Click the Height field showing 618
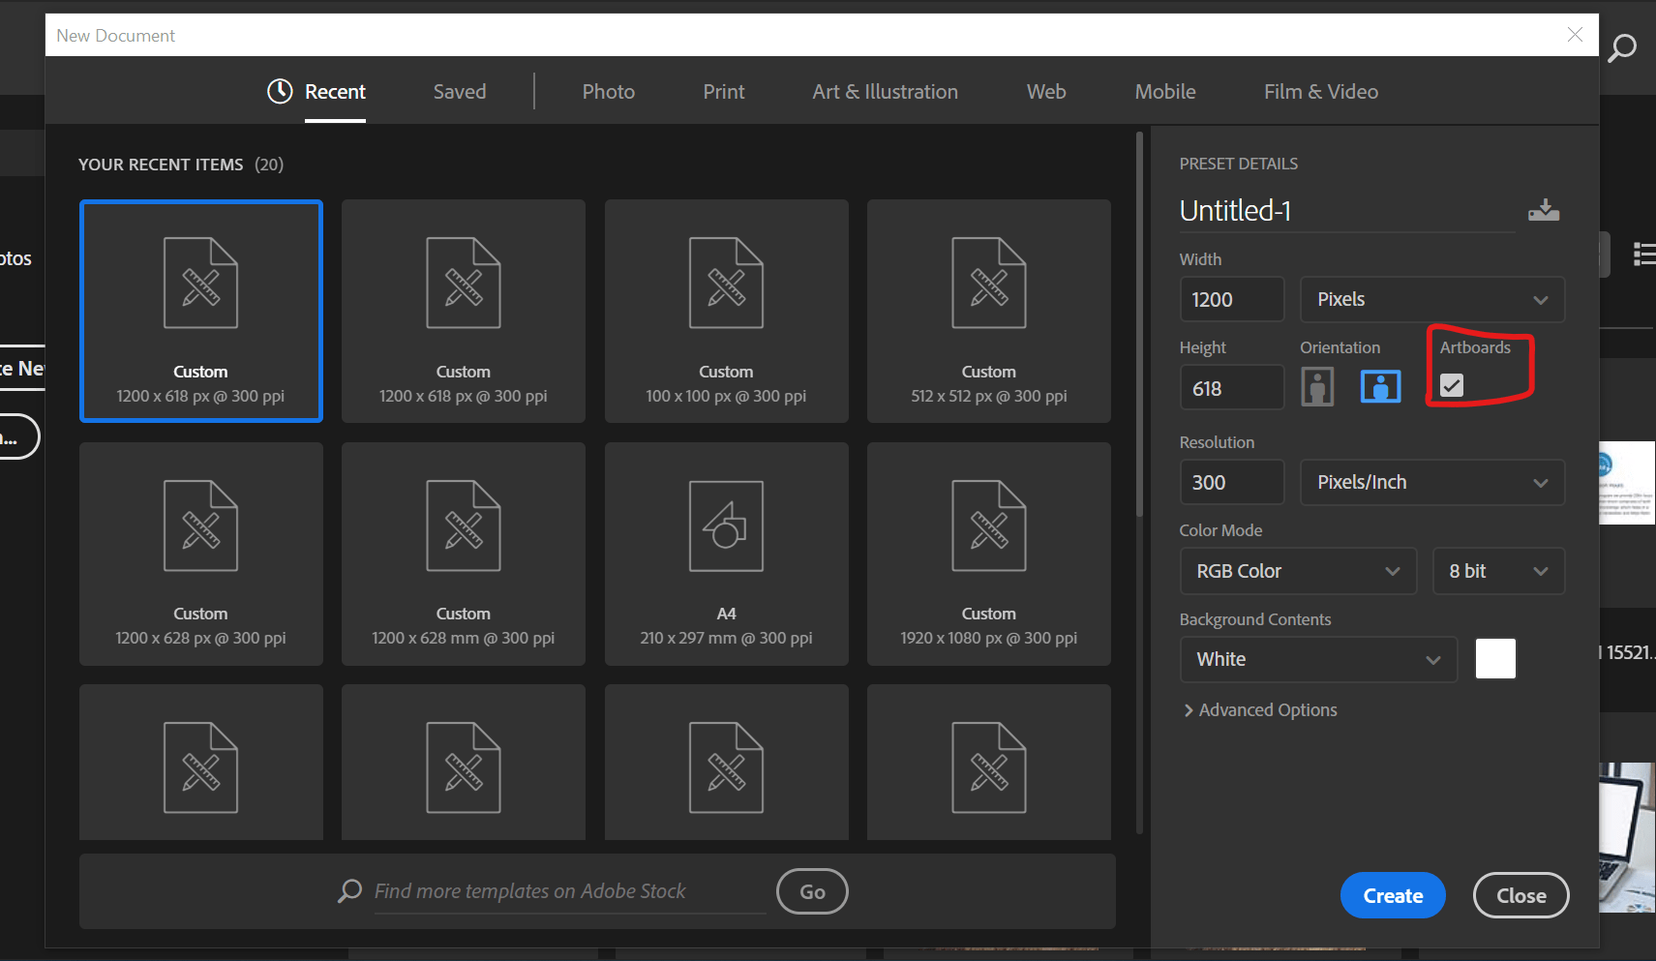The height and width of the screenshot is (961, 1656). pos(1232,388)
